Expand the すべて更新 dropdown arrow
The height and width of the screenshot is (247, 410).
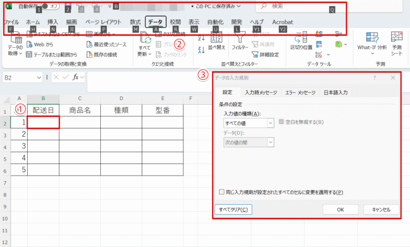150,54
